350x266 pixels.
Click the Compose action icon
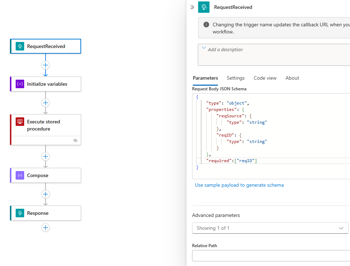pyautogui.click(x=20, y=175)
